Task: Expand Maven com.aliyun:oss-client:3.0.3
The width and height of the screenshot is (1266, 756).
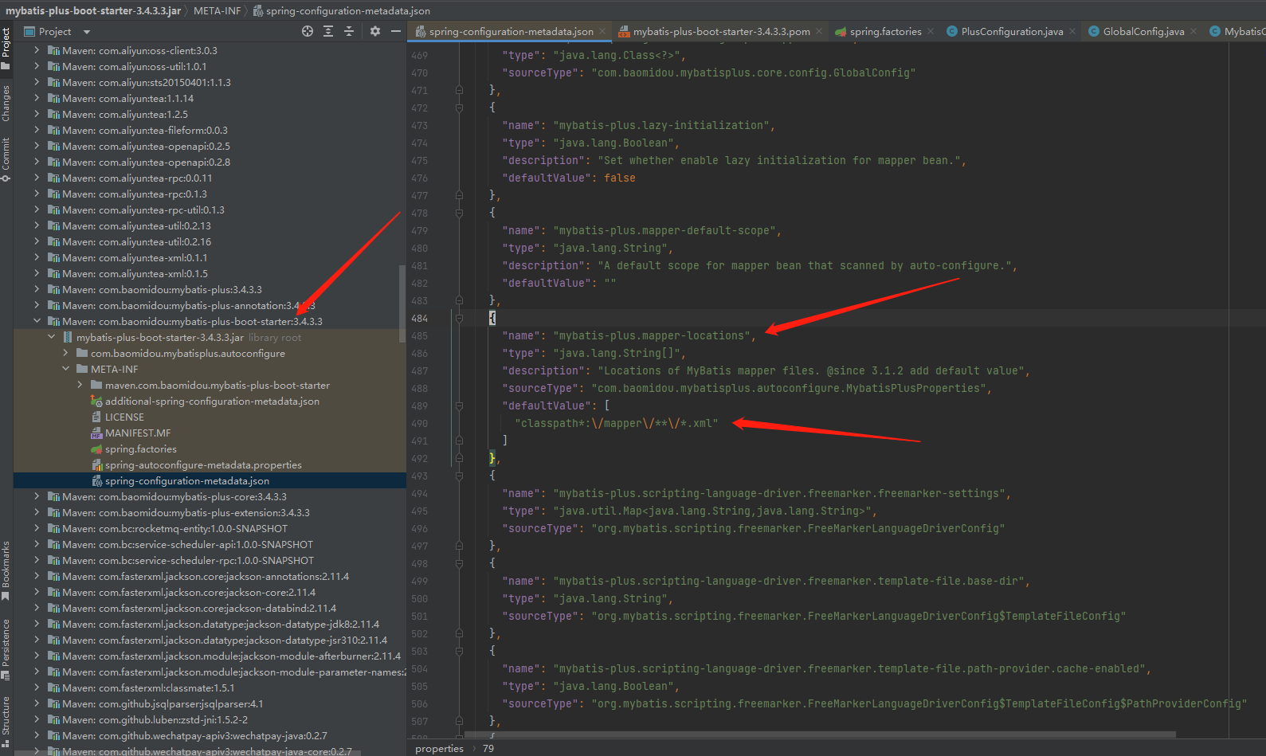Action: coord(37,50)
